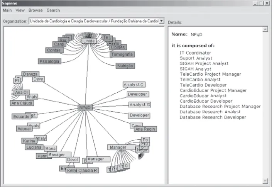The height and width of the screenshot is (190, 274).
Task: Click the Manager node above Cláudia R
Action: (98, 159)
